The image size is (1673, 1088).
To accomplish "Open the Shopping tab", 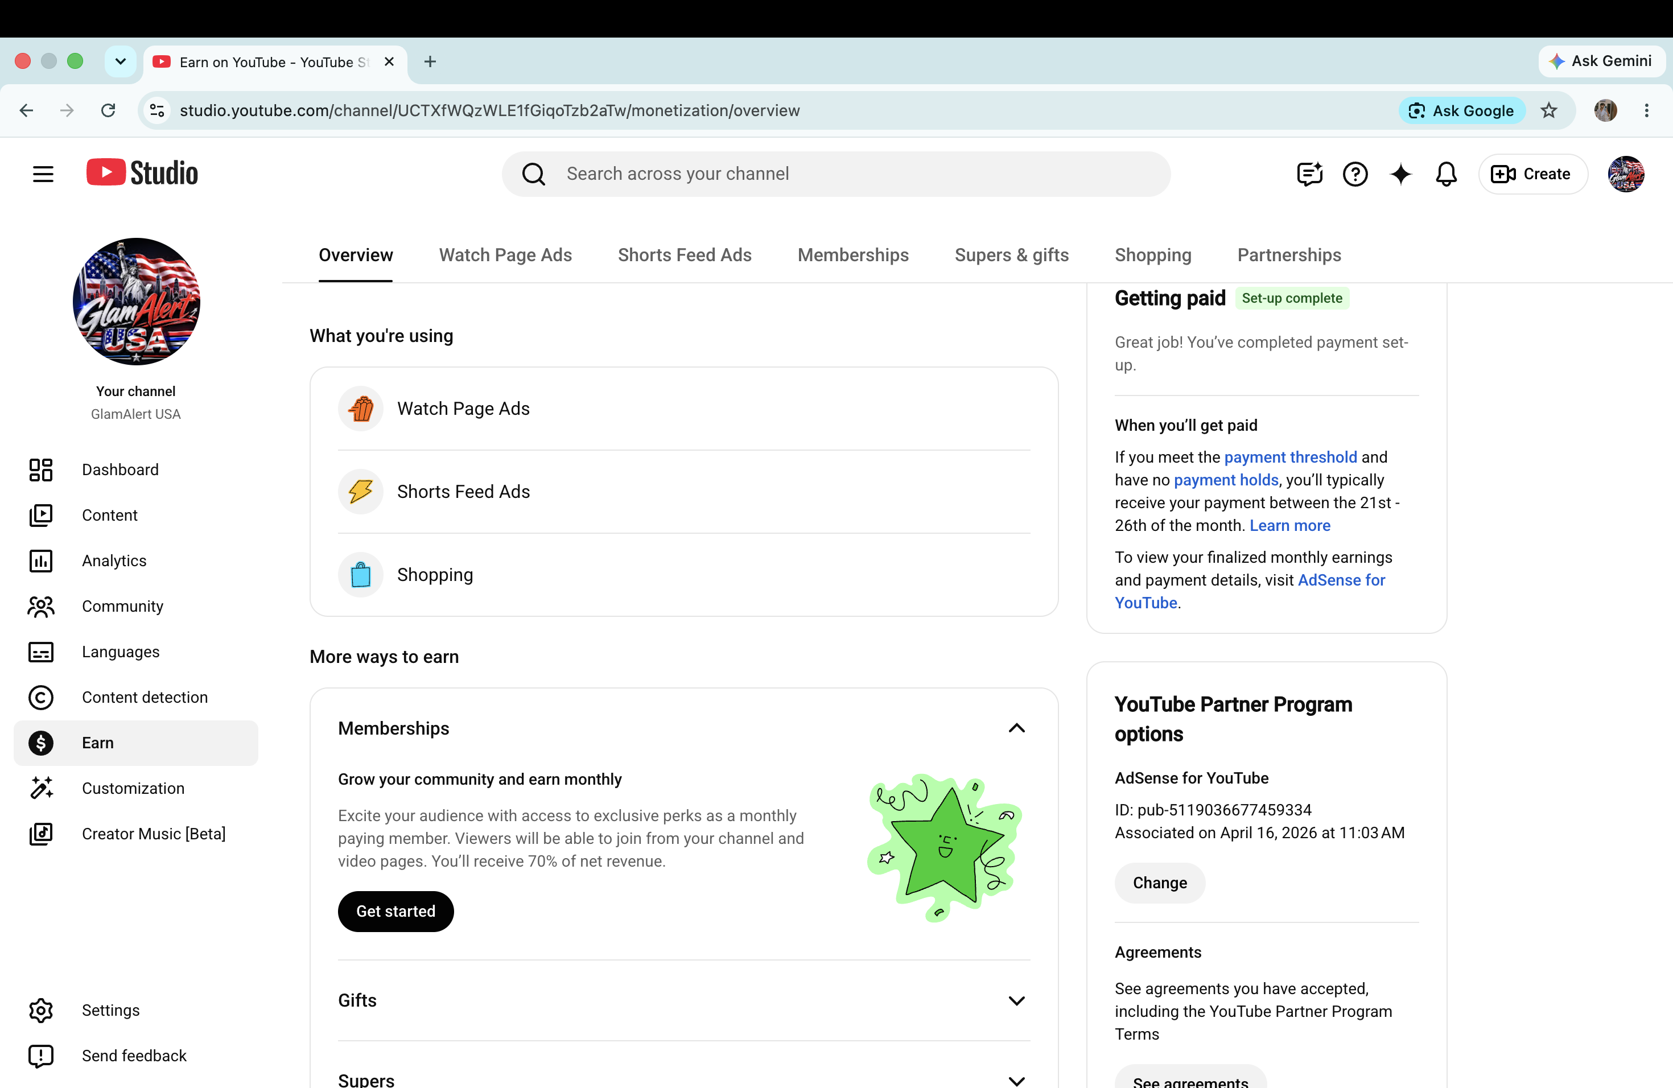I will pos(1153,254).
